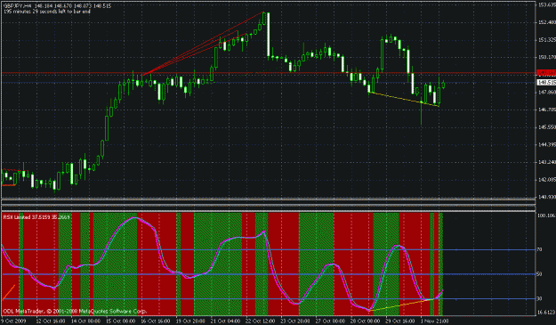Click the 100.106 RSI scale label
The width and height of the screenshot is (556, 325).
point(546,215)
